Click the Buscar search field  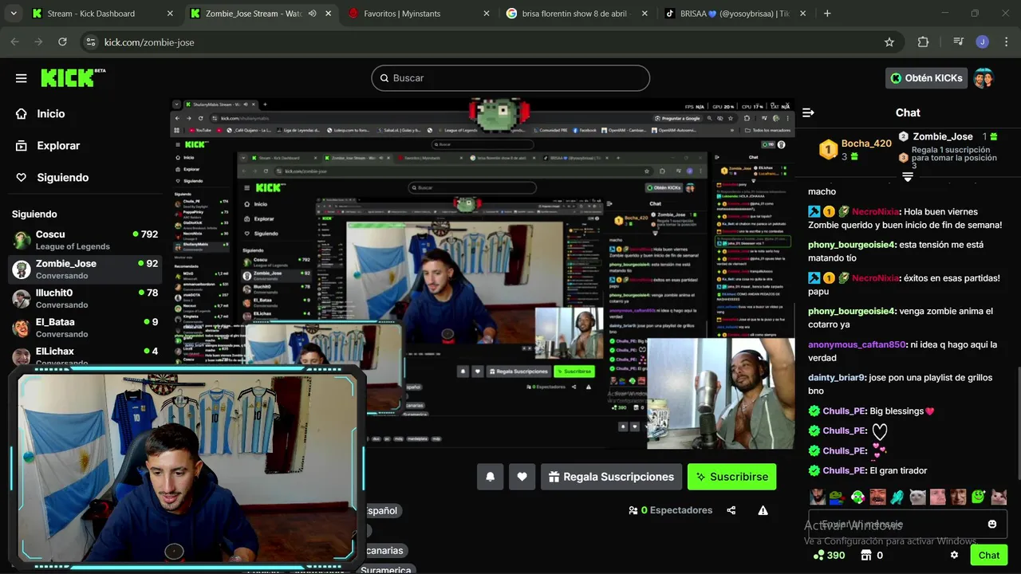click(x=510, y=78)
